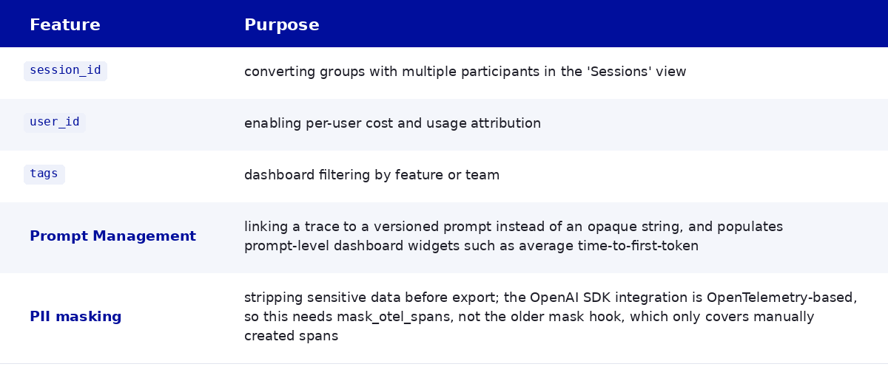
Task: Click the OpenTelemetry-based phrase
Action: (x=781, y=298)
